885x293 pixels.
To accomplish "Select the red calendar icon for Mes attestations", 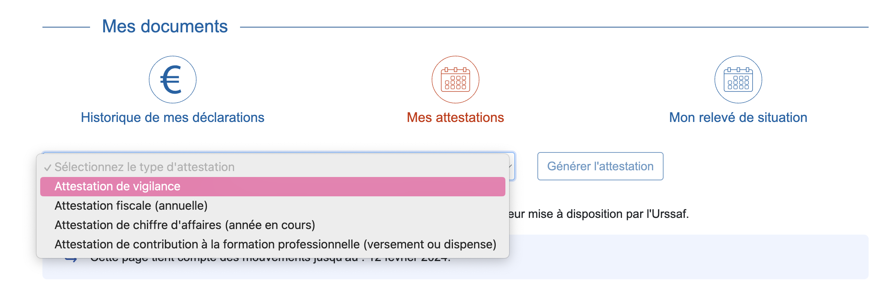I will point(456,80).
